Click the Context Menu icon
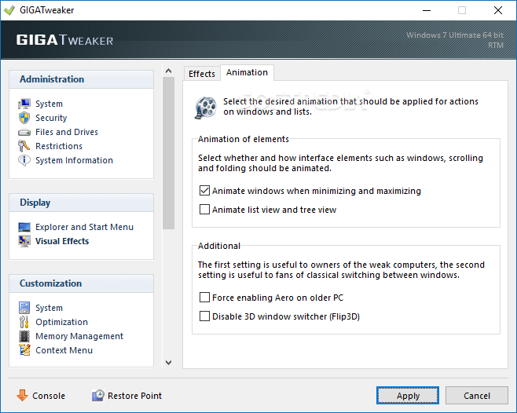 (24, 350)
